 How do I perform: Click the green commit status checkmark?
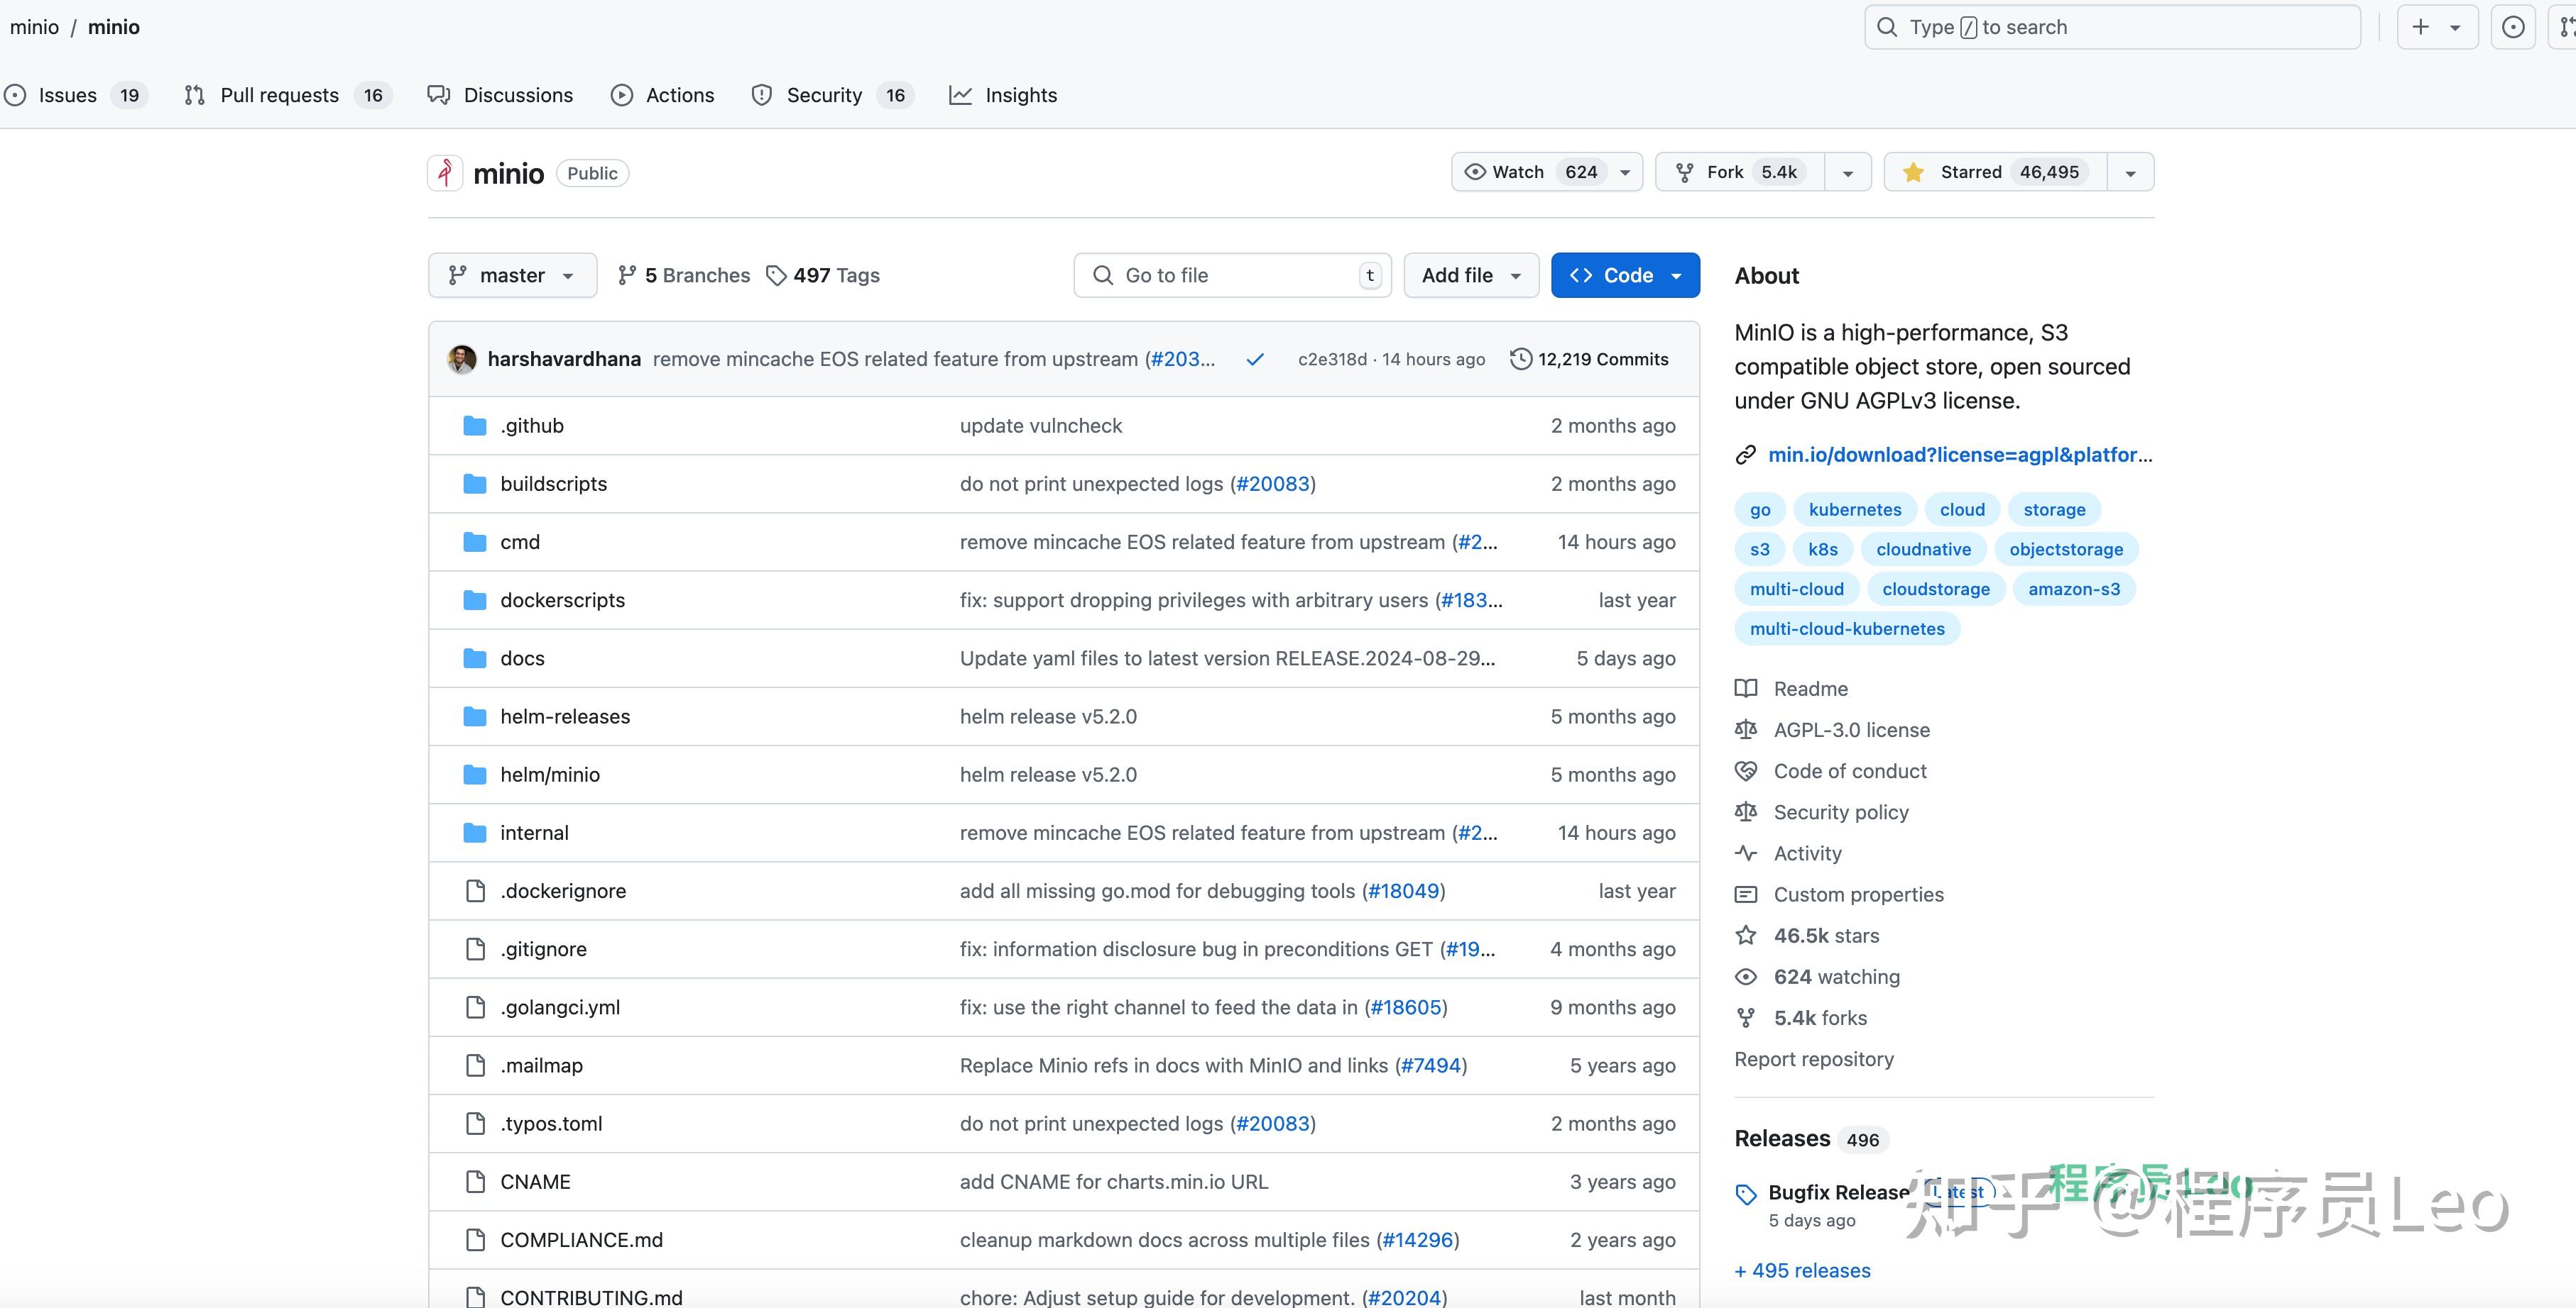click(1255, 359)
